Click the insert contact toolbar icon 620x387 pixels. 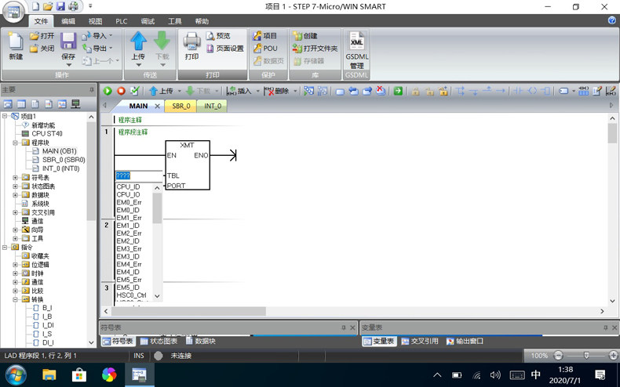coord(518,91)
